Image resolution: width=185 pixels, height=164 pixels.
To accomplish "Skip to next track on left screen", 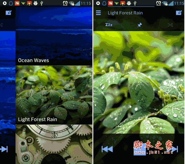I will click(4, 149).
